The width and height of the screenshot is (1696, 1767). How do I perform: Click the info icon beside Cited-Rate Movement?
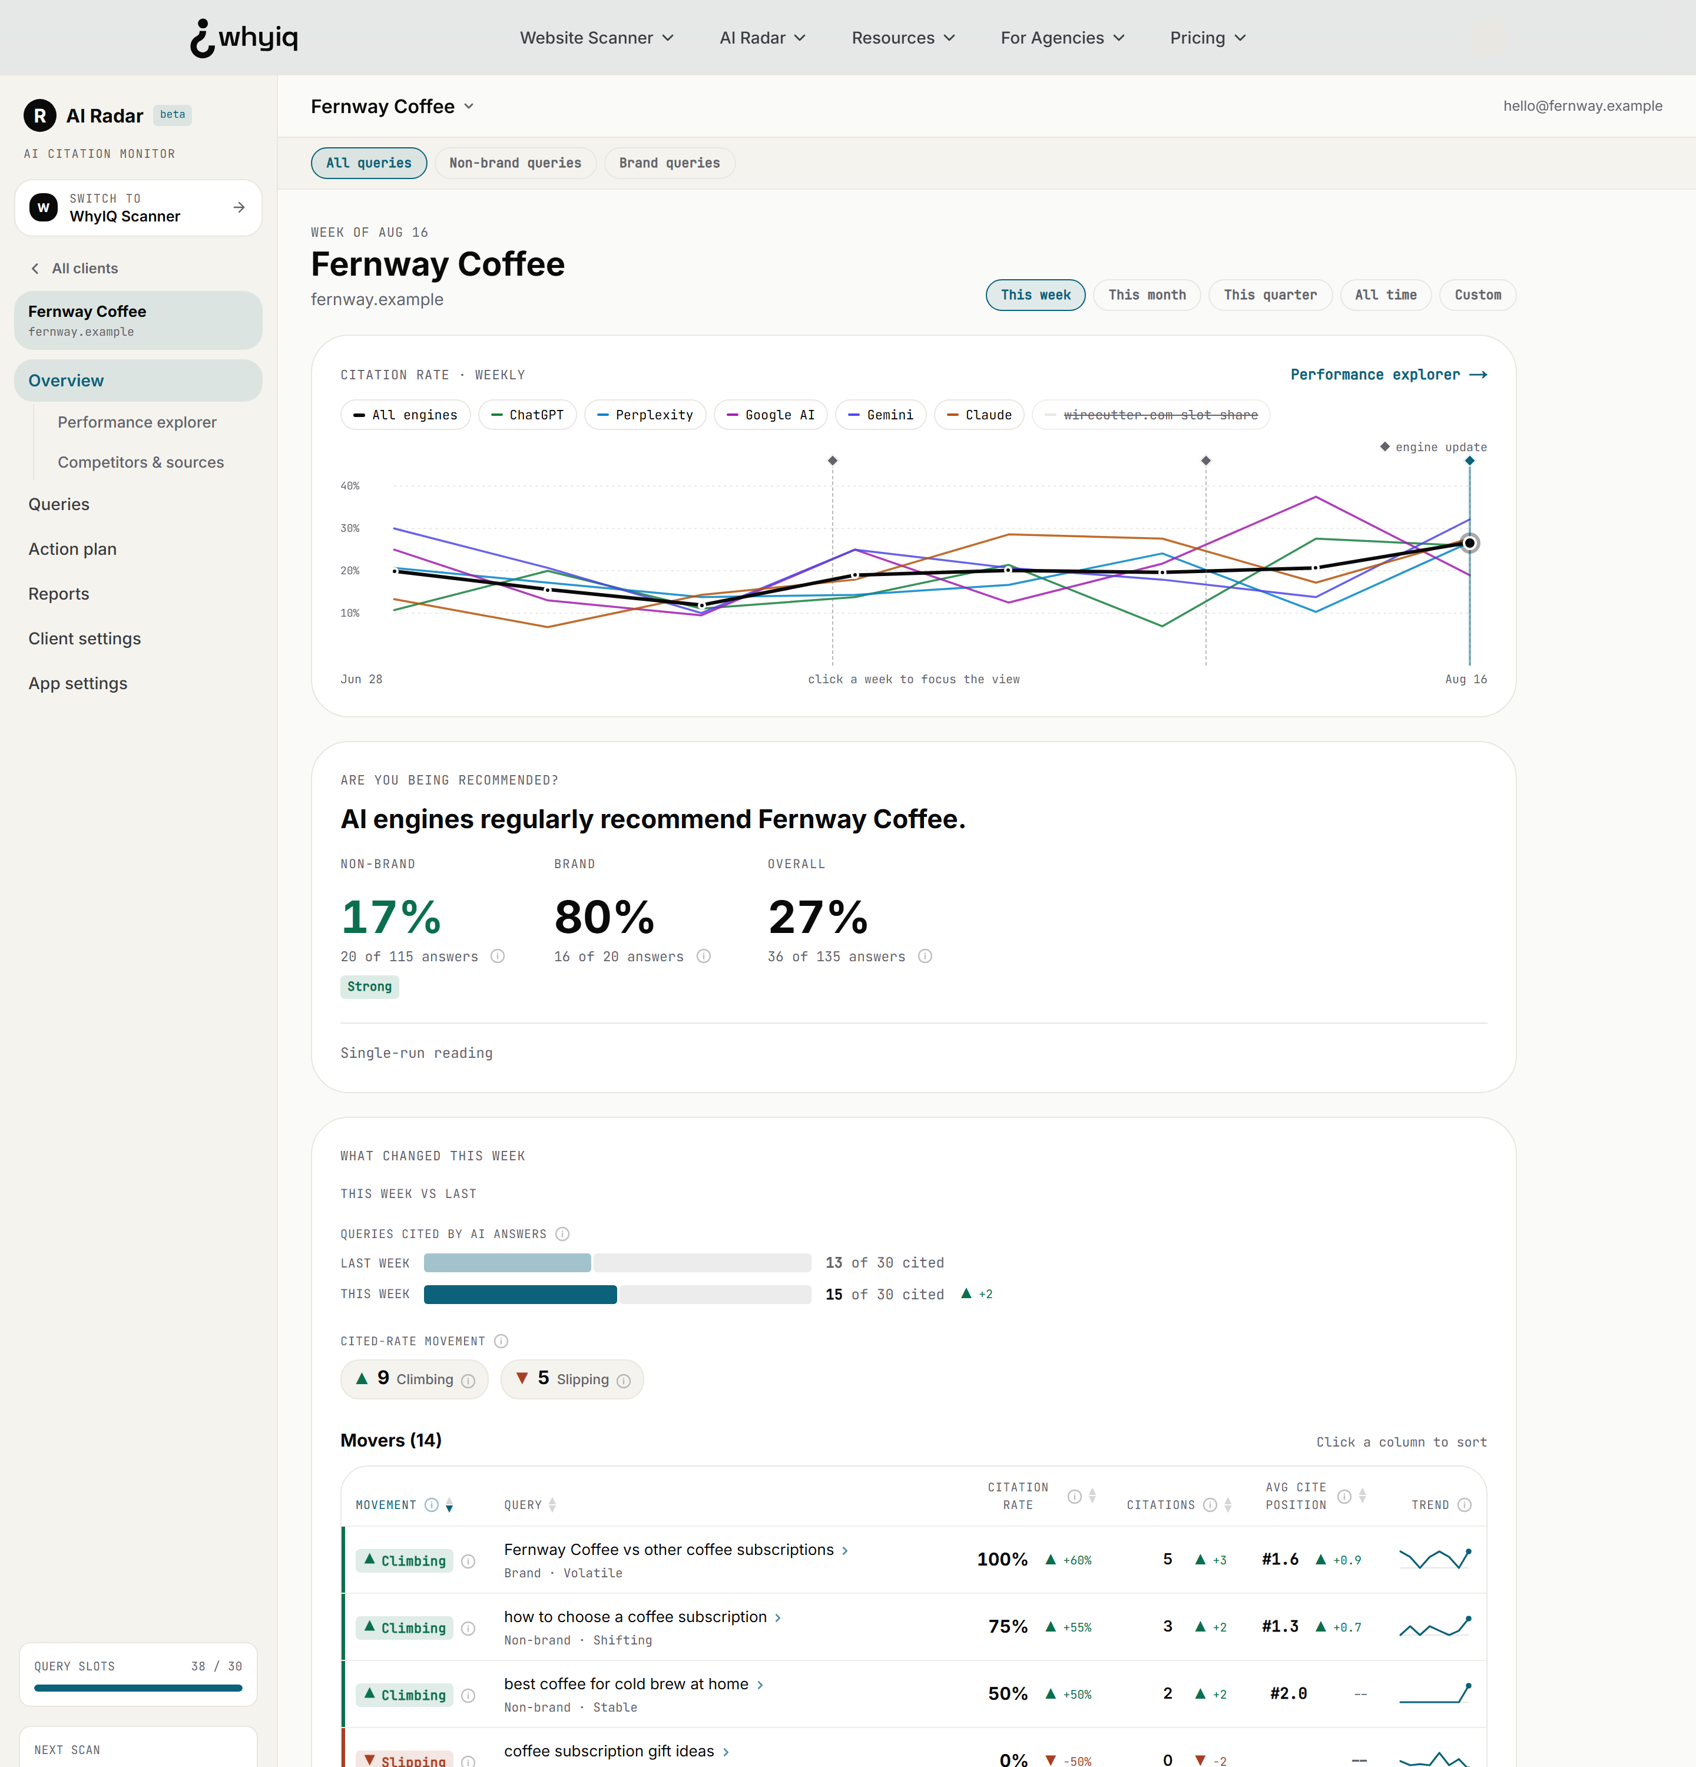click(x=501, y=1341)
